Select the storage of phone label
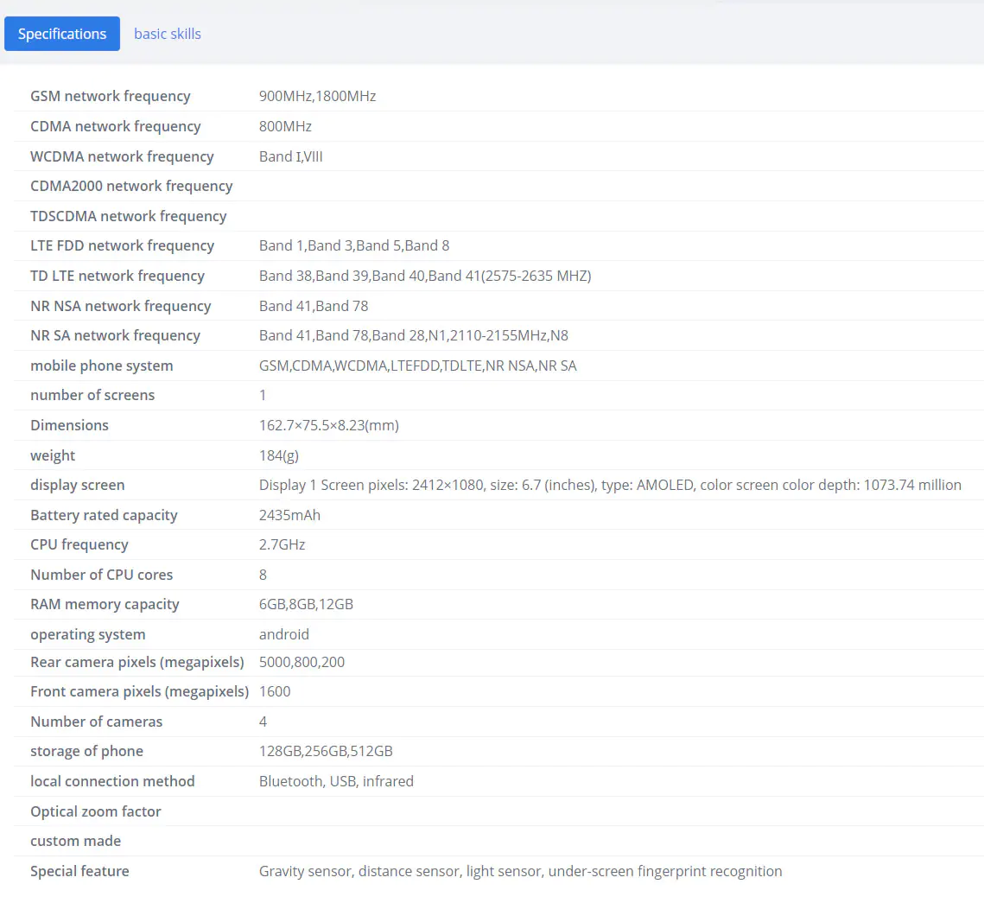This screenshot has height=903, width=984. coord(86,751)
